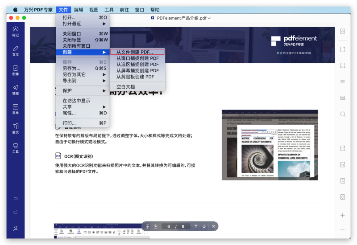Choose 打印... menu item
The width and height of the screenshot is (357, 245).
(83, 123)
